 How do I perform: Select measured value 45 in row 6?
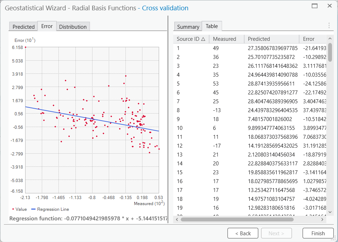216,92
